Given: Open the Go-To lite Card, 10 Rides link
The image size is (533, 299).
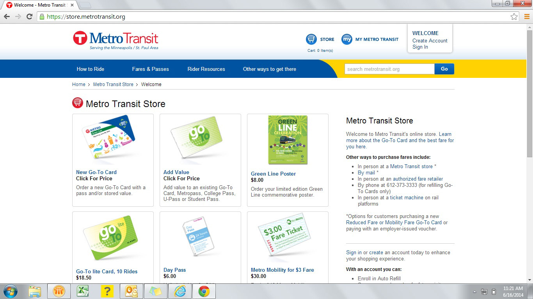Looking at the screenshot, I should tap(107, 271).
